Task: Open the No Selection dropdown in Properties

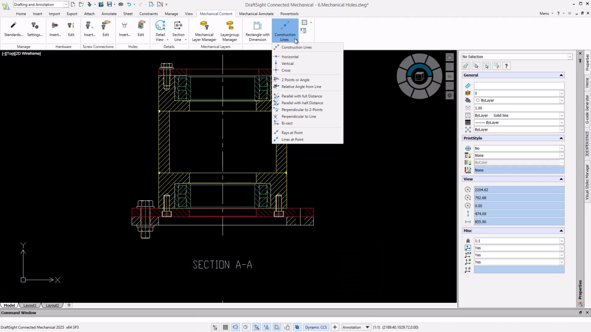Action: [569, 56]
